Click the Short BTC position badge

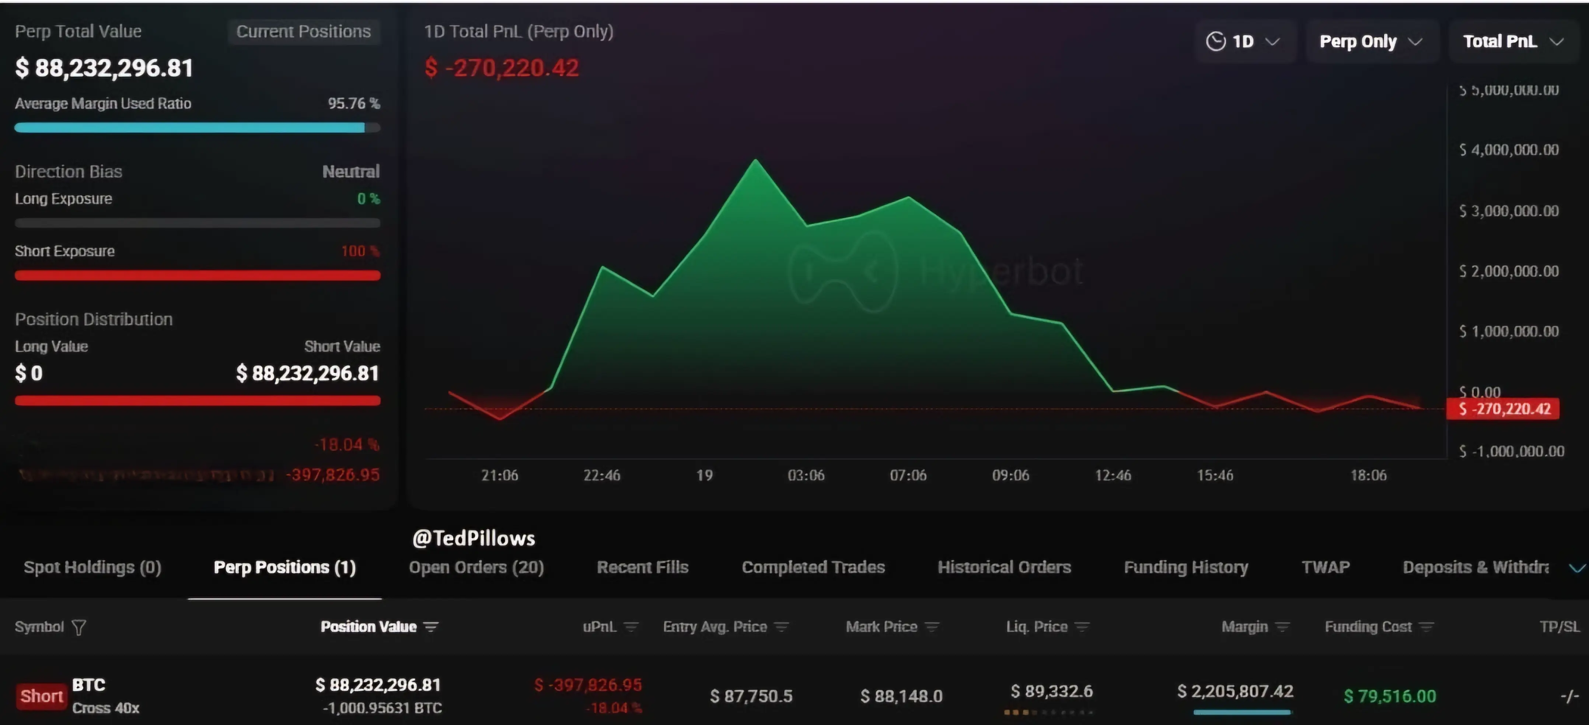[41, 696]
